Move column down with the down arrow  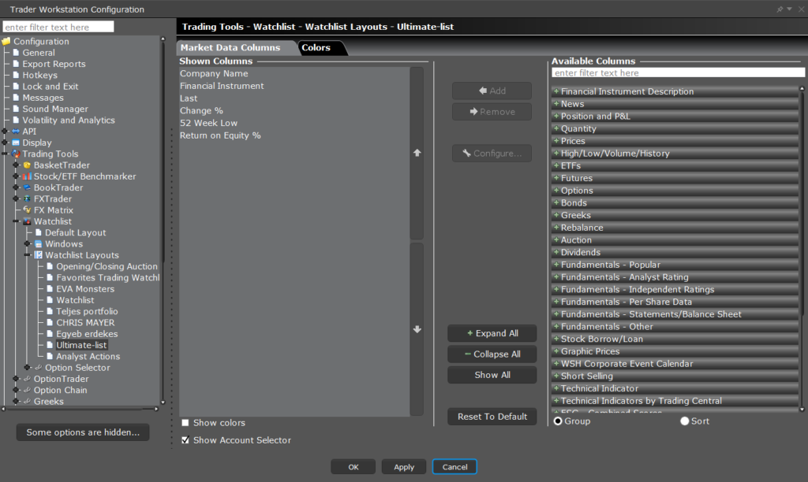tap(417, 329)
